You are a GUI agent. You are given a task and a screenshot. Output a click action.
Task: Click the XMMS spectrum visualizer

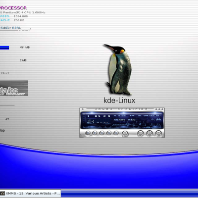(99, 121)
